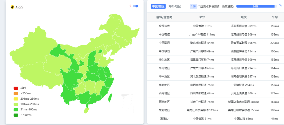The width and height of the screenshot is (284, 125).
Task: Switch to the 海外地区 tab
Action: [175, 6]
